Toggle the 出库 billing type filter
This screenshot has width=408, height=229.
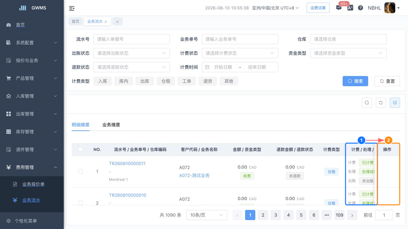coord(145,81)
